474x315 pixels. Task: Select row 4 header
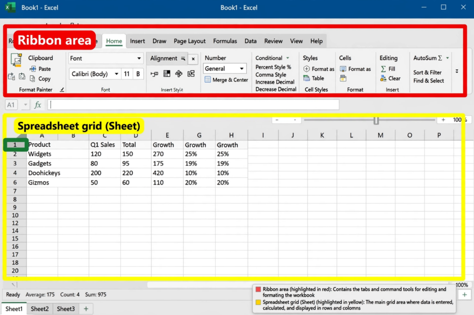click(x=15, y=173)
